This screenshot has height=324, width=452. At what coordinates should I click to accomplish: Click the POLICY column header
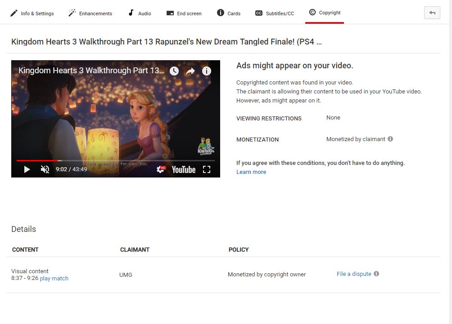coord(239,250)
